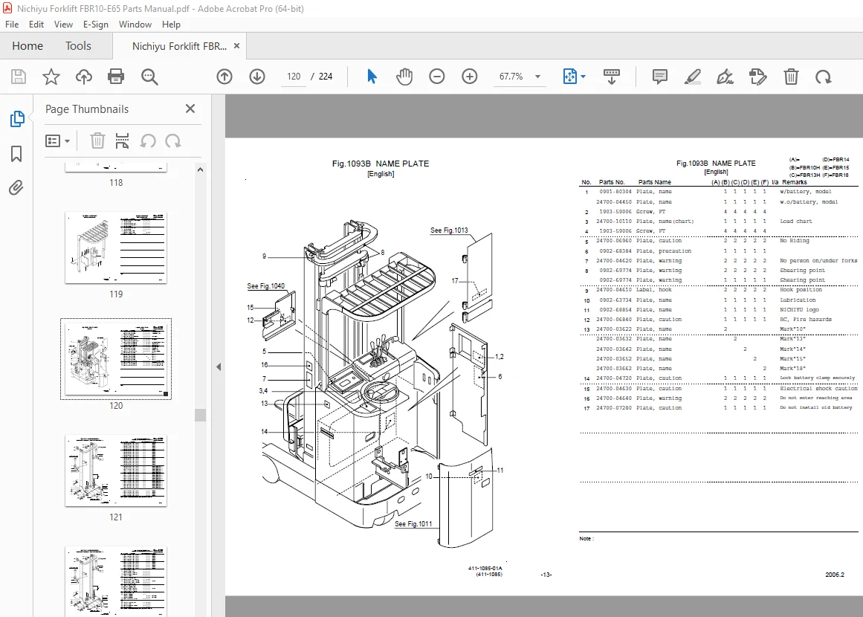Click the stamp tool icon
The width and height of the screenshot is (863, 617).
(758, 77)
